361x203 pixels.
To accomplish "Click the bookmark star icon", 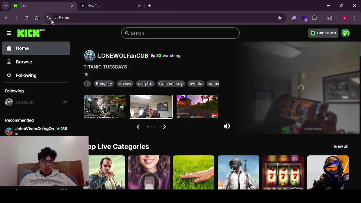I will [x=280, y=18].
